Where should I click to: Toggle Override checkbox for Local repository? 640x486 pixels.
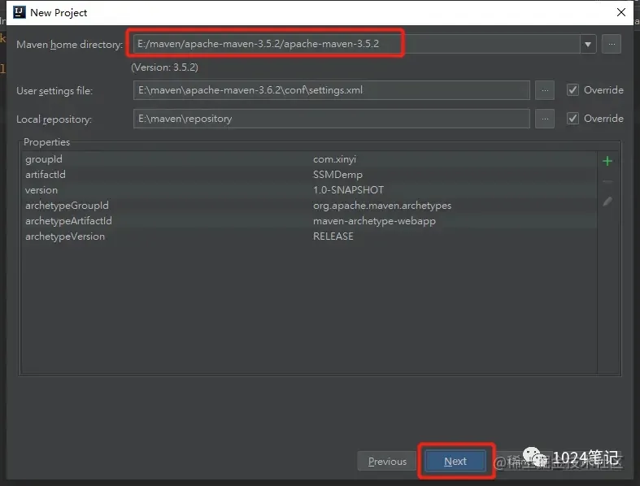coord(573,119)
